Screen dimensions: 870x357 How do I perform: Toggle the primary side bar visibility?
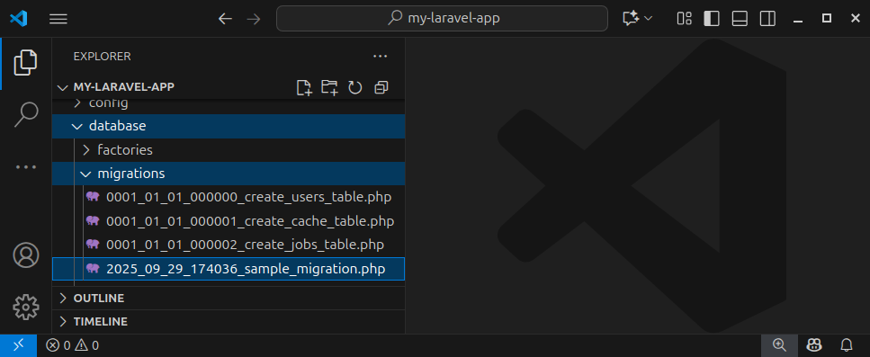pyautogui.click(x=712, y=19)
